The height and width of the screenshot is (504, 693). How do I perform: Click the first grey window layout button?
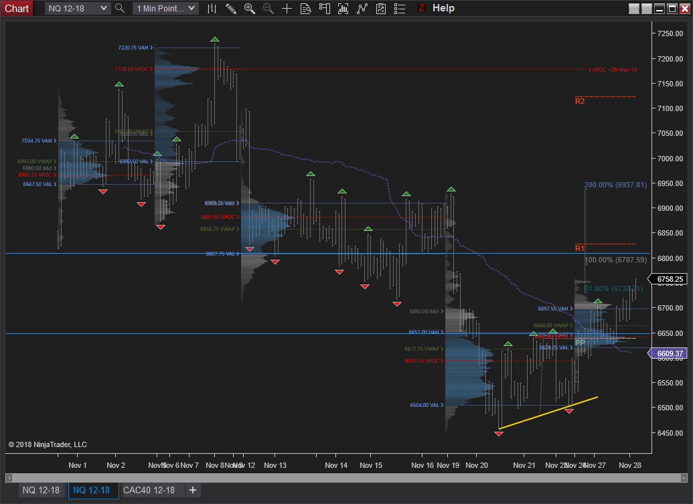pos(634,9)
